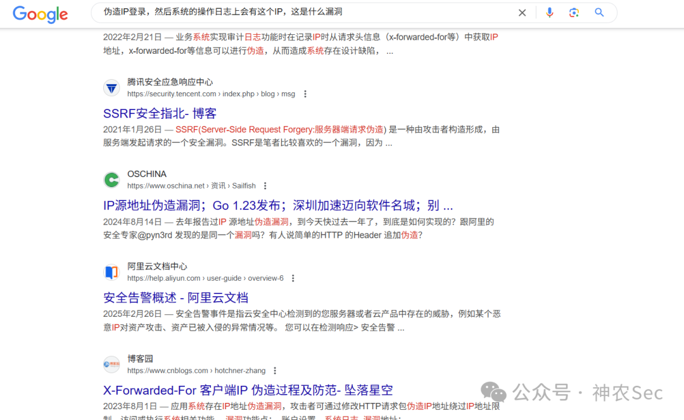Open more options for oschina.net result
This screenshot has height=420, width=684.
coord(265,186)
